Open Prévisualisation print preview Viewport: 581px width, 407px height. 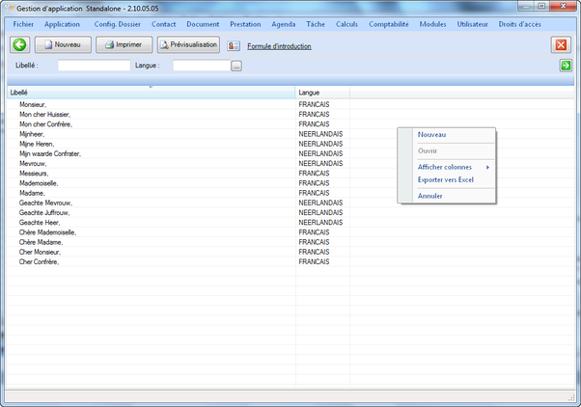188,44
